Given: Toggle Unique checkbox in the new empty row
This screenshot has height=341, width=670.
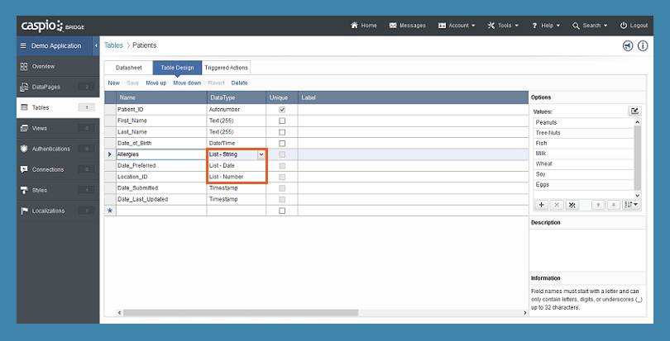Looking at the screenshot, I should pos(282,211).
